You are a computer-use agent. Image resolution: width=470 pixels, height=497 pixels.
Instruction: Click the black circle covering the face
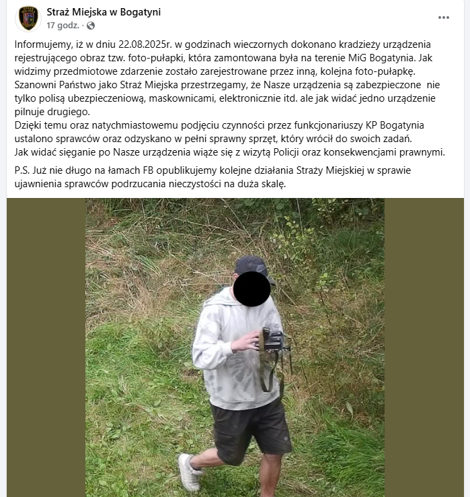[x=251, y=289]
